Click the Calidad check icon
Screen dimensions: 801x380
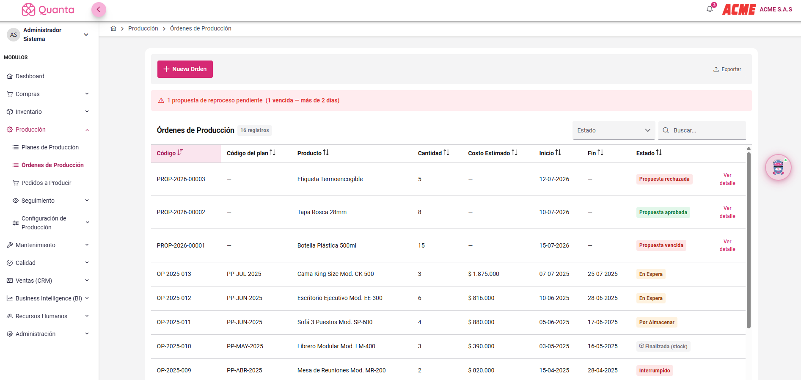click(10, 263)
